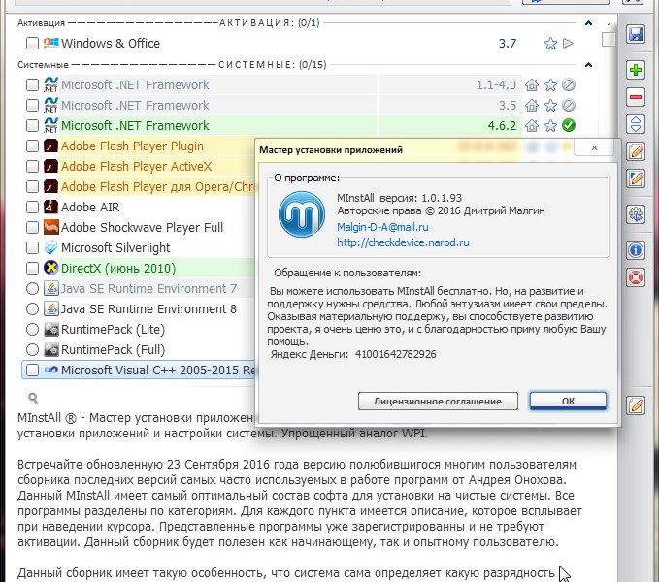Screen dimensions: 659x582
Task: Click the pencil icon with blue corner mark
Action: [636, 178]
